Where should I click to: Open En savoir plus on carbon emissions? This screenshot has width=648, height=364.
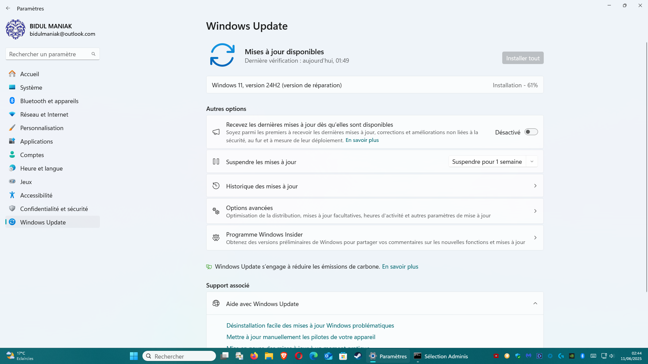[400, 267]
